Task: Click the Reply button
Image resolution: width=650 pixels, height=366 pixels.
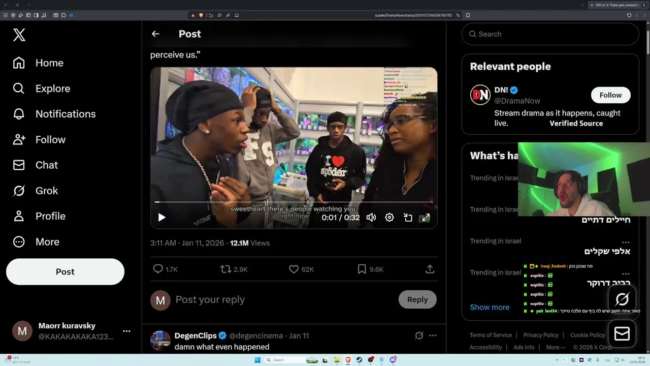Action: pos(417,299)
